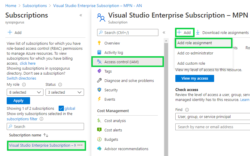Open Security menu item
The width and height of the screenshot is (250, 156).
click(111, 90)
